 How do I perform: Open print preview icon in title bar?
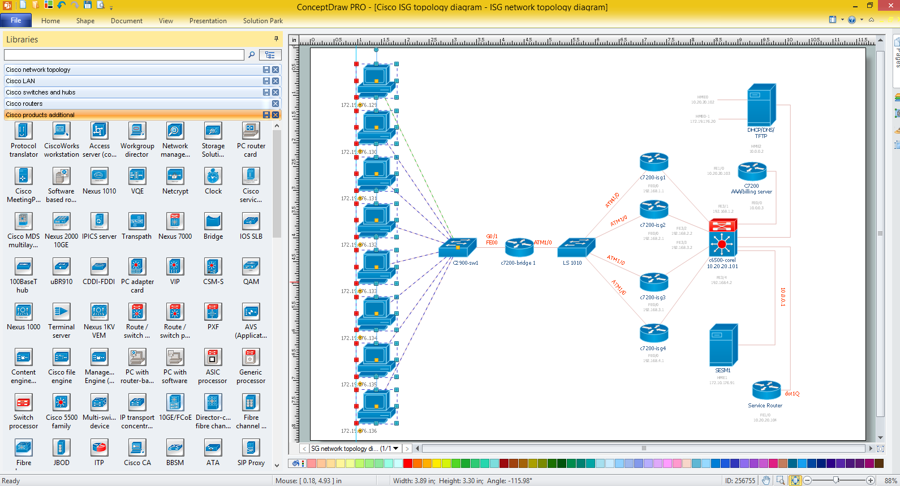coord(101,5)
